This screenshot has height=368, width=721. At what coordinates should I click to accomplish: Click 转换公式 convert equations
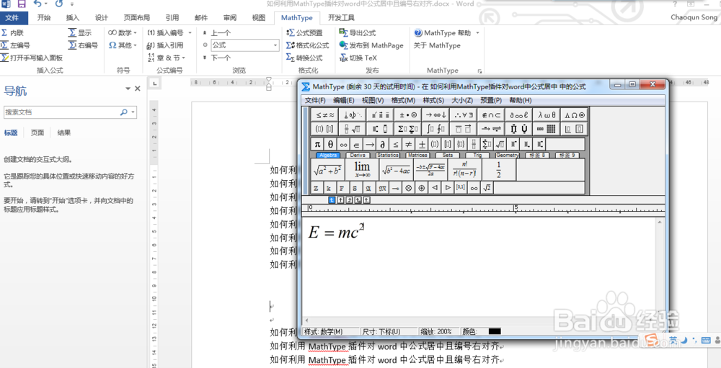pyautogui.click(x=304, y=58)
